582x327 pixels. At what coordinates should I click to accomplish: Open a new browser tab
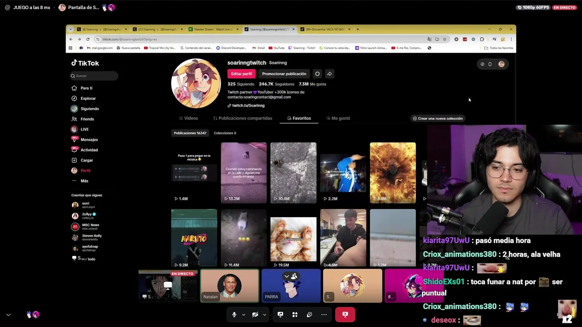(x=358, y=29)
